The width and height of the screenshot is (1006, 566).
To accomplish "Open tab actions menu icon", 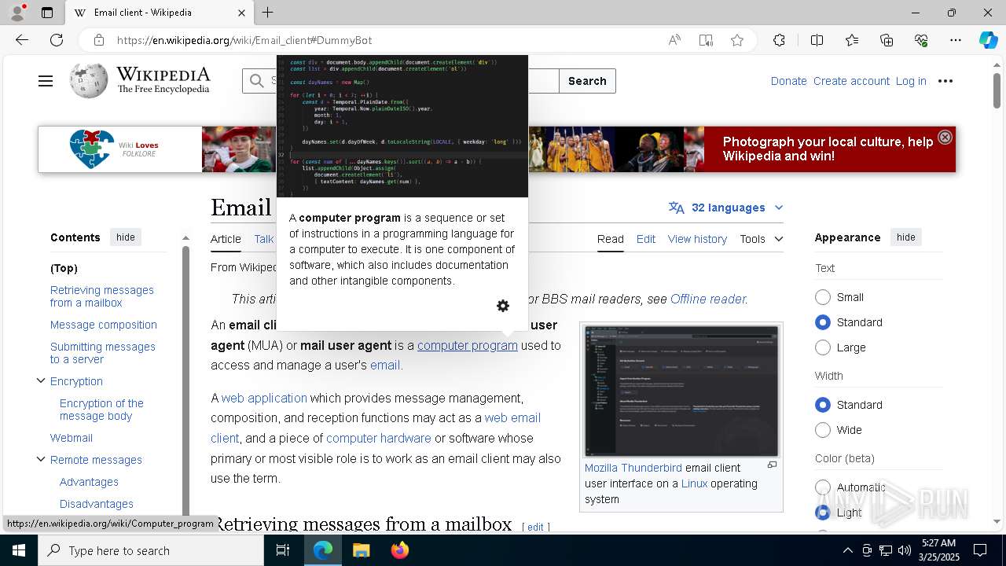I will coord(47,13).
